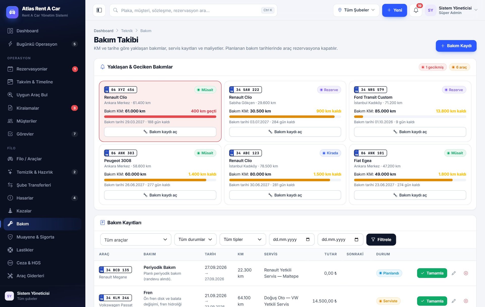Click the Dashboard breadcrumb link
This screenshot has width=485, height=307.
tap(104, 31)
